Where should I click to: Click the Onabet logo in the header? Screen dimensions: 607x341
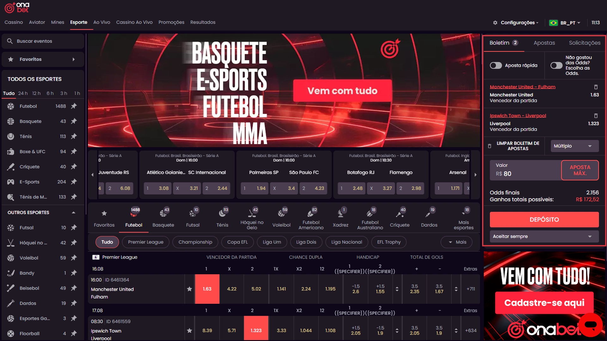(x=17, y=8)
